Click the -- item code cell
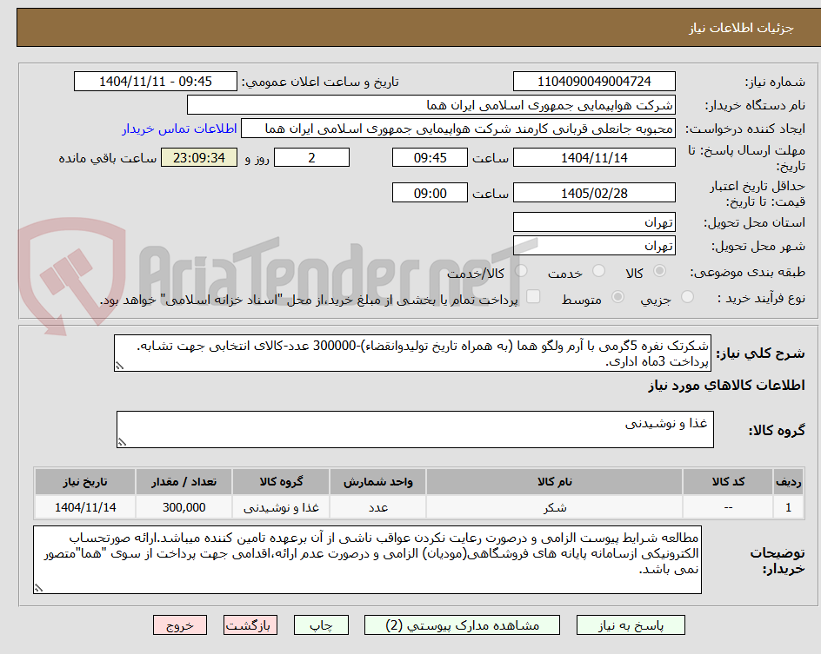This screenshot has width=821, height=654. click(x=728, y=507)
